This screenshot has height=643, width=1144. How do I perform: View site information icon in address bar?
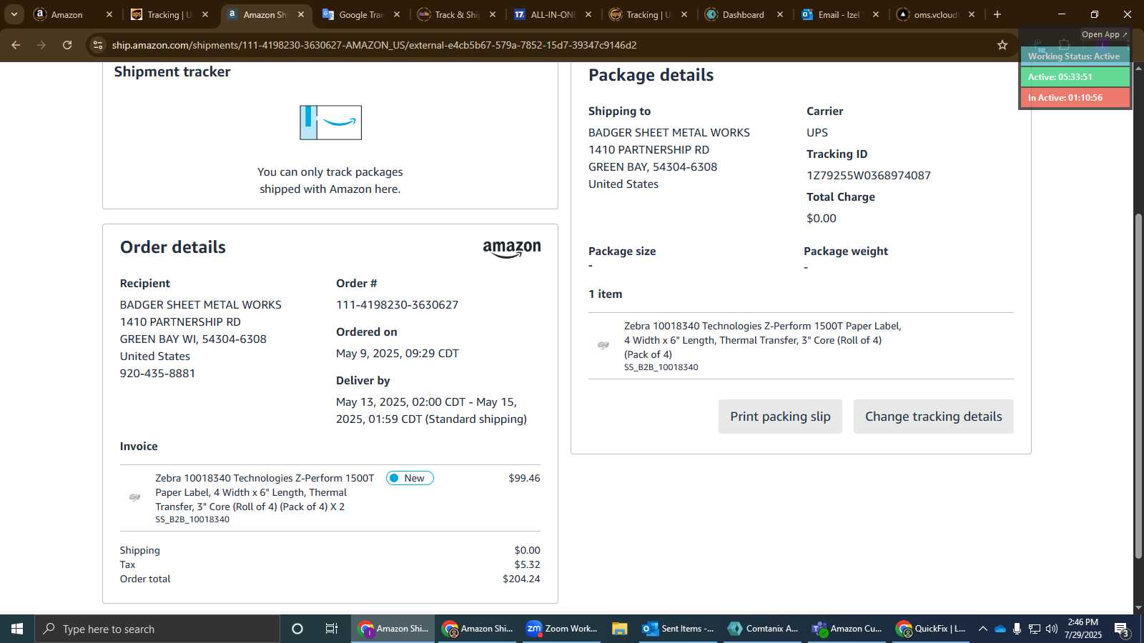(98, 45)
